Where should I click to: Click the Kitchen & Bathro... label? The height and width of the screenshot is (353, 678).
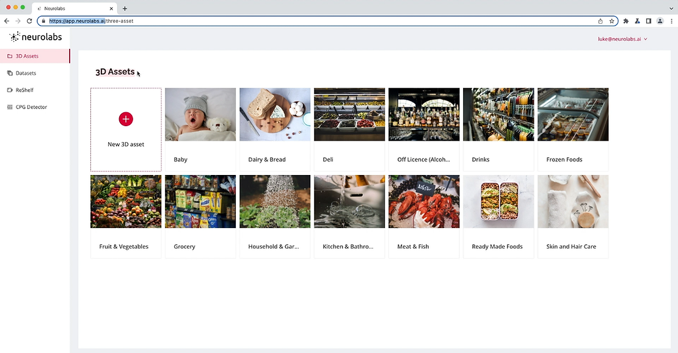coord(348,246)
